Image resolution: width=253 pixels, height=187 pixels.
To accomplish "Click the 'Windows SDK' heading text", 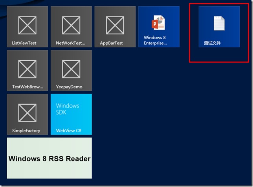I will pyautogui.click(x=68, y=109).
